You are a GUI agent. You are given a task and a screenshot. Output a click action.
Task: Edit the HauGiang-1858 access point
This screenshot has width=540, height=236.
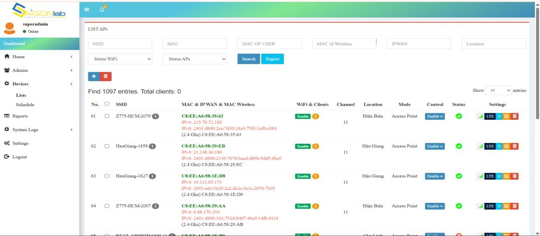pyautogui.click(x=506, y=146)
